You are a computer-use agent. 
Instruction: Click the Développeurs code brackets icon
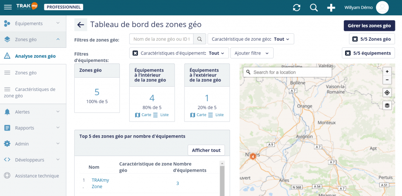point(7,160)
